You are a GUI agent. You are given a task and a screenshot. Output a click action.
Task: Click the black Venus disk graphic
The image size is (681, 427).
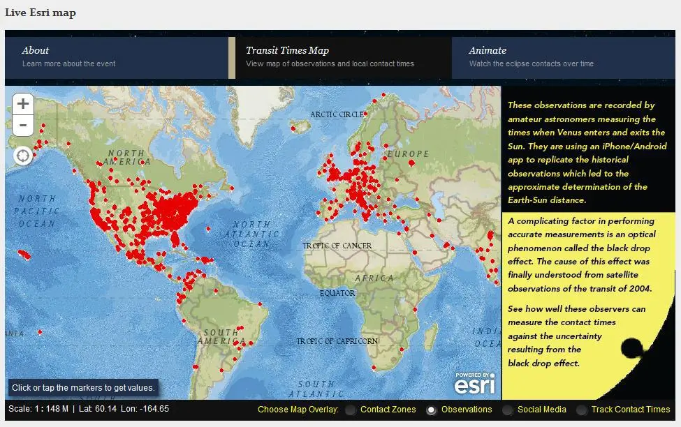pos(631,347)
